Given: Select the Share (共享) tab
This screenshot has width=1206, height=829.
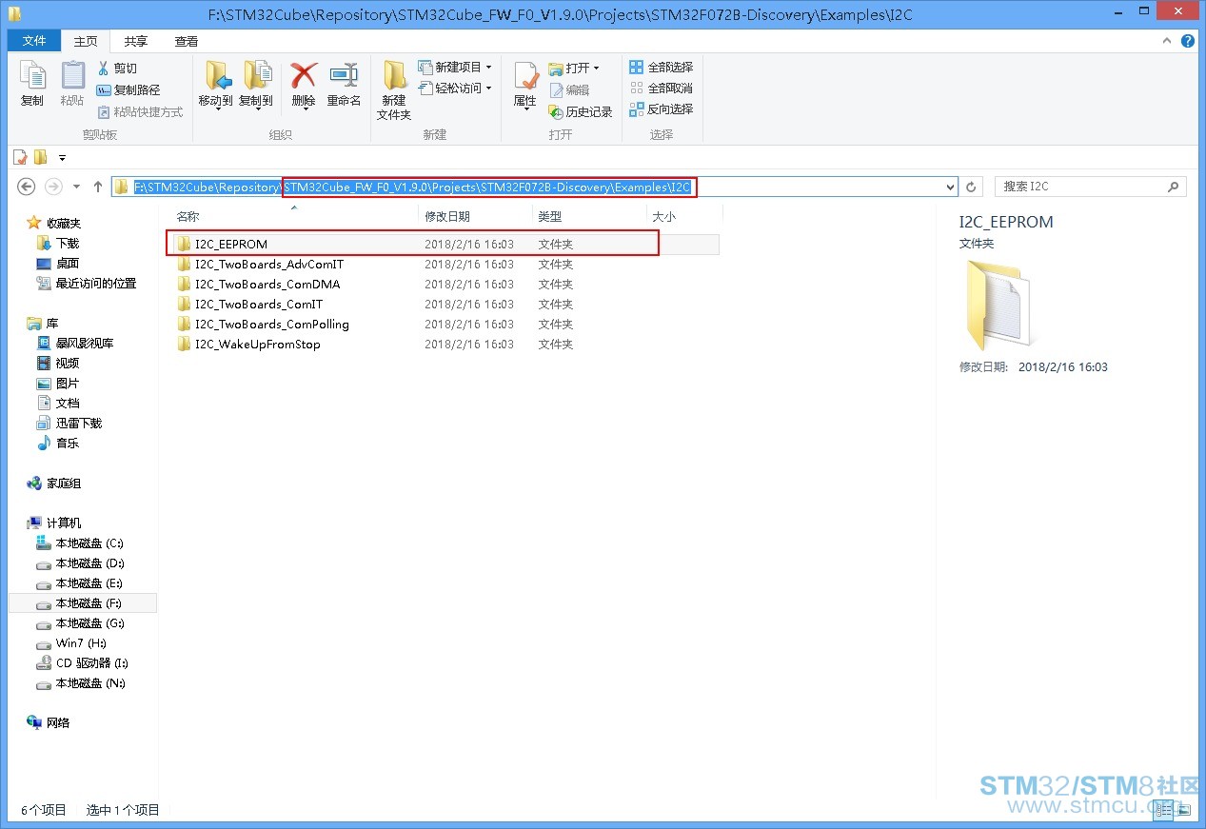Looking at the screenshot, I should pos(136,41).
